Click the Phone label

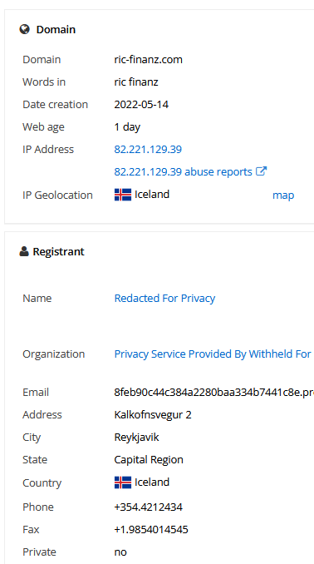pyautogui.click(x=38, y=507)
